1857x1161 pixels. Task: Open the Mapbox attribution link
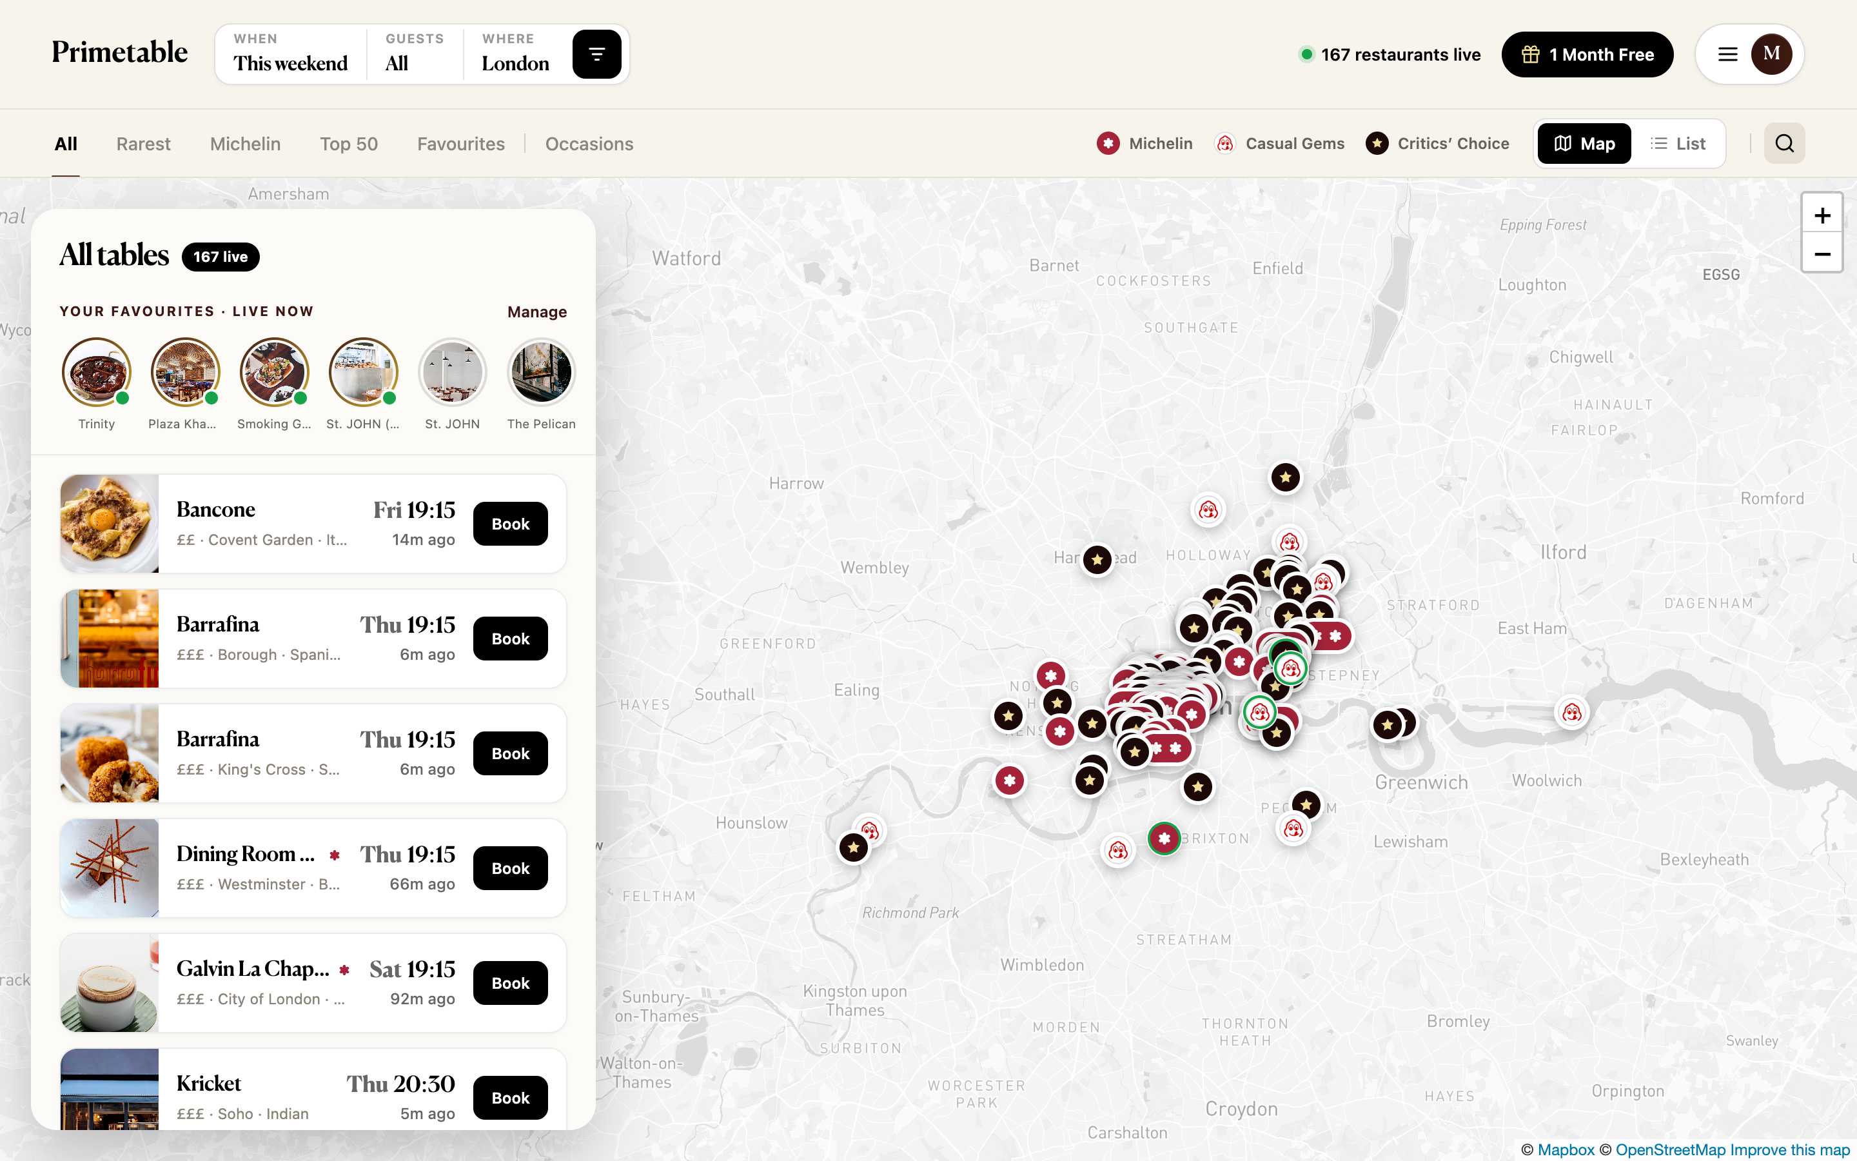point(1566,1149)
